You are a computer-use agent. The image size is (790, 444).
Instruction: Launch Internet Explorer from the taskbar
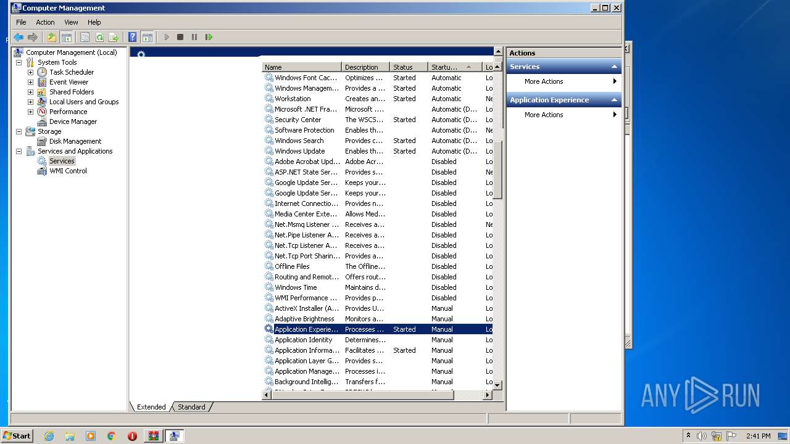pos(49,436)
